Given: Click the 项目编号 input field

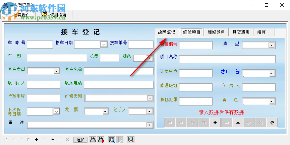Looking at the screenshot, I should (196, 45).
